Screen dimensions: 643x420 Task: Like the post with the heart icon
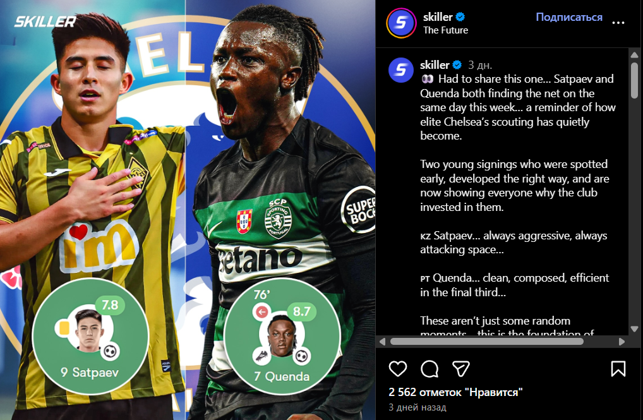(x=398, y=369)
